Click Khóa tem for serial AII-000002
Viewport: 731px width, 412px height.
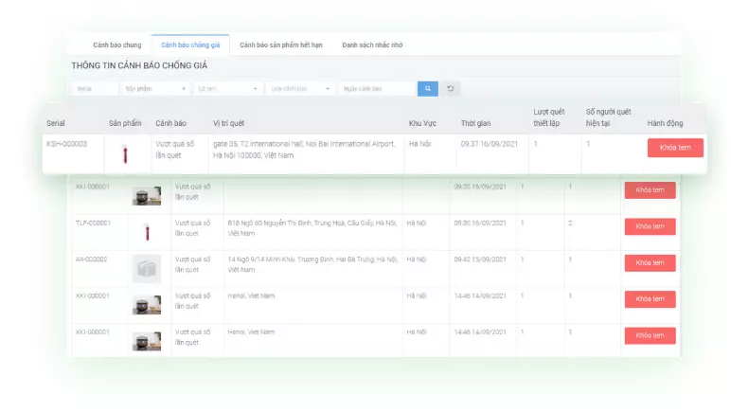pos(650,263)
